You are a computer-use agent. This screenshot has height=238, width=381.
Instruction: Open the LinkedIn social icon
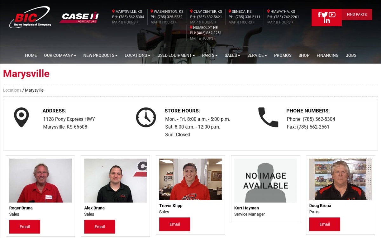327,21
